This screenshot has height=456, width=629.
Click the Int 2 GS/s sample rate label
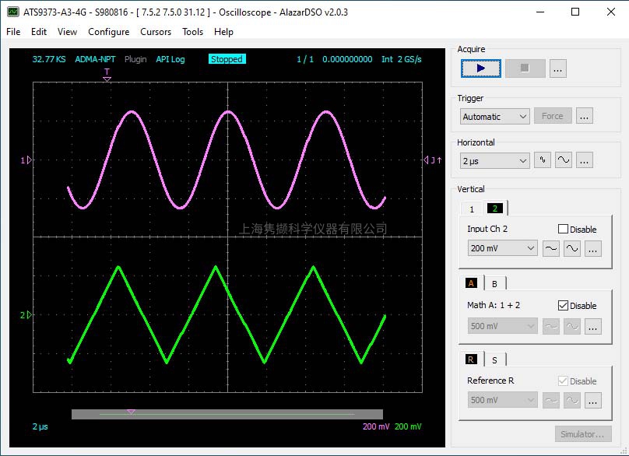tap(402, 59)
